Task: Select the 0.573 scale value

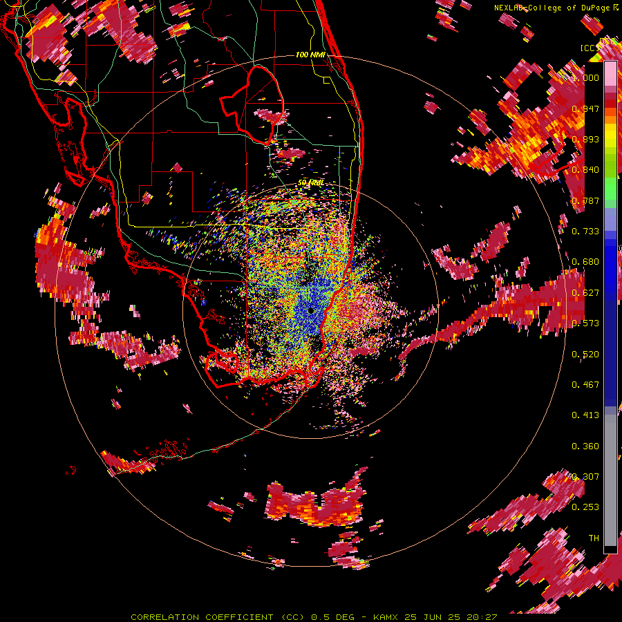Action: point(585,323)
